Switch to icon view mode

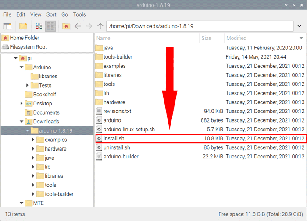point(39,26)
